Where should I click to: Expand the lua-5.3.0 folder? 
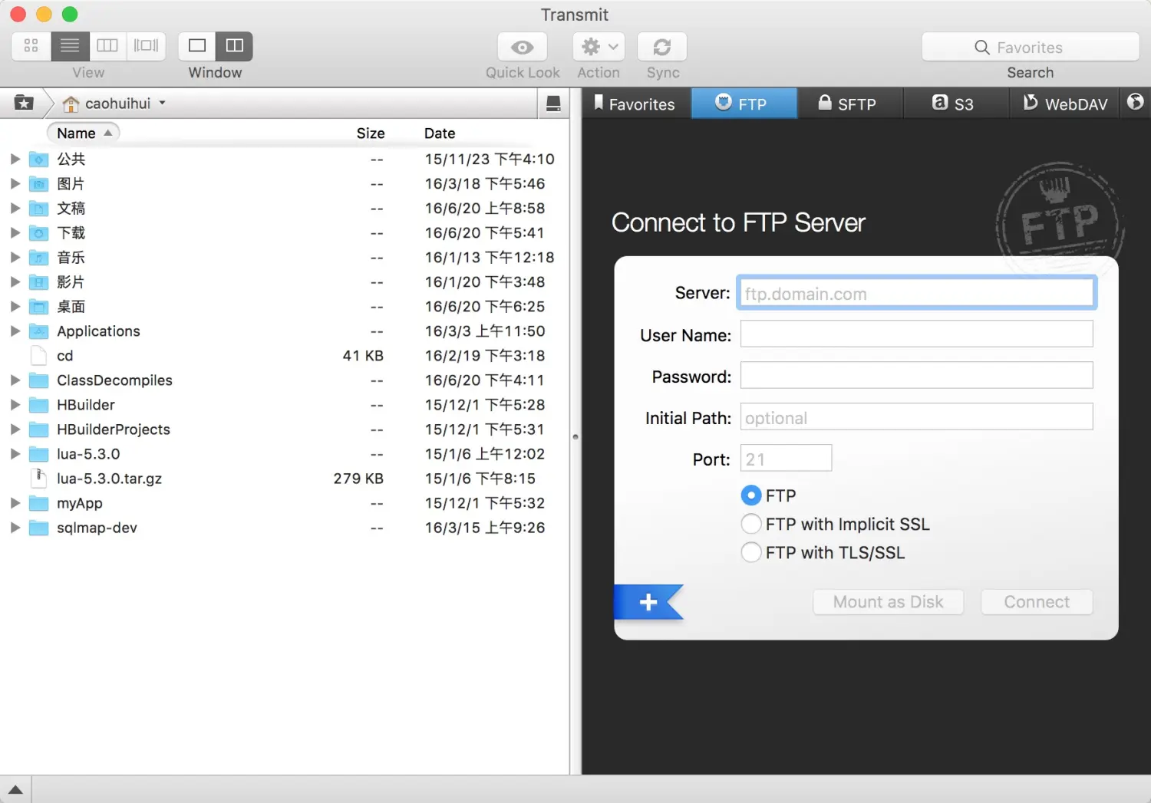15,453
